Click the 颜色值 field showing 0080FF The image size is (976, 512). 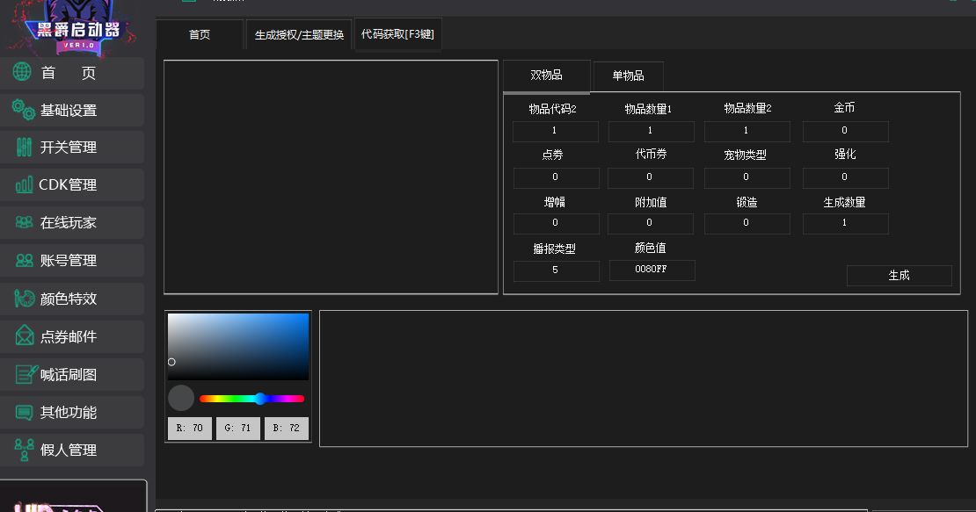[x=652, y=270]
